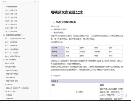
Task: Click the title 短视频文案变现公式
Action: [x=67, y=12]
